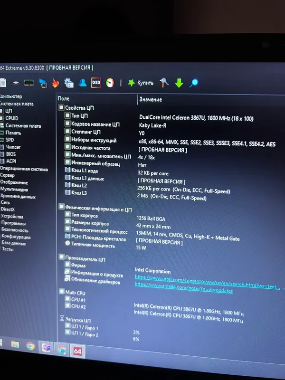The image size is (285, 380).
Task: Open the База данных category
Action: [x=14, y=243]
